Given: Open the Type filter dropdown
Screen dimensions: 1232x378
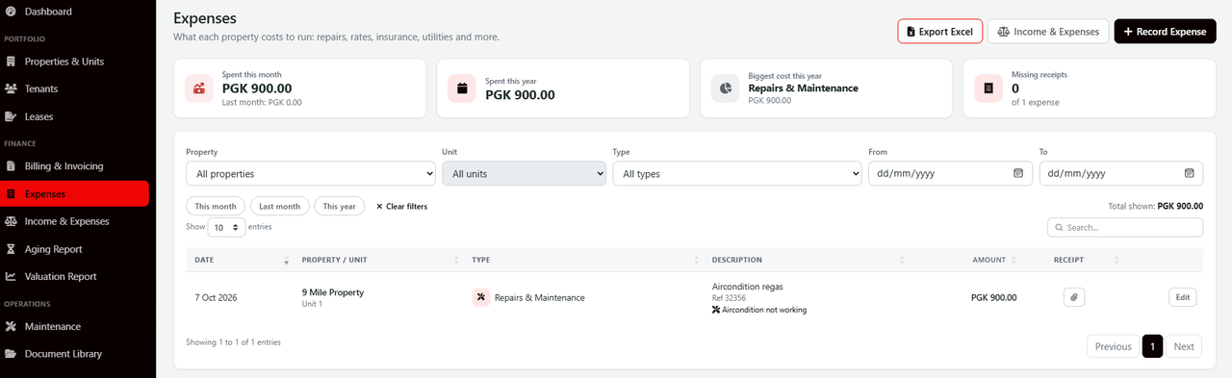Looking at the screenshot, I should point(737,173).
